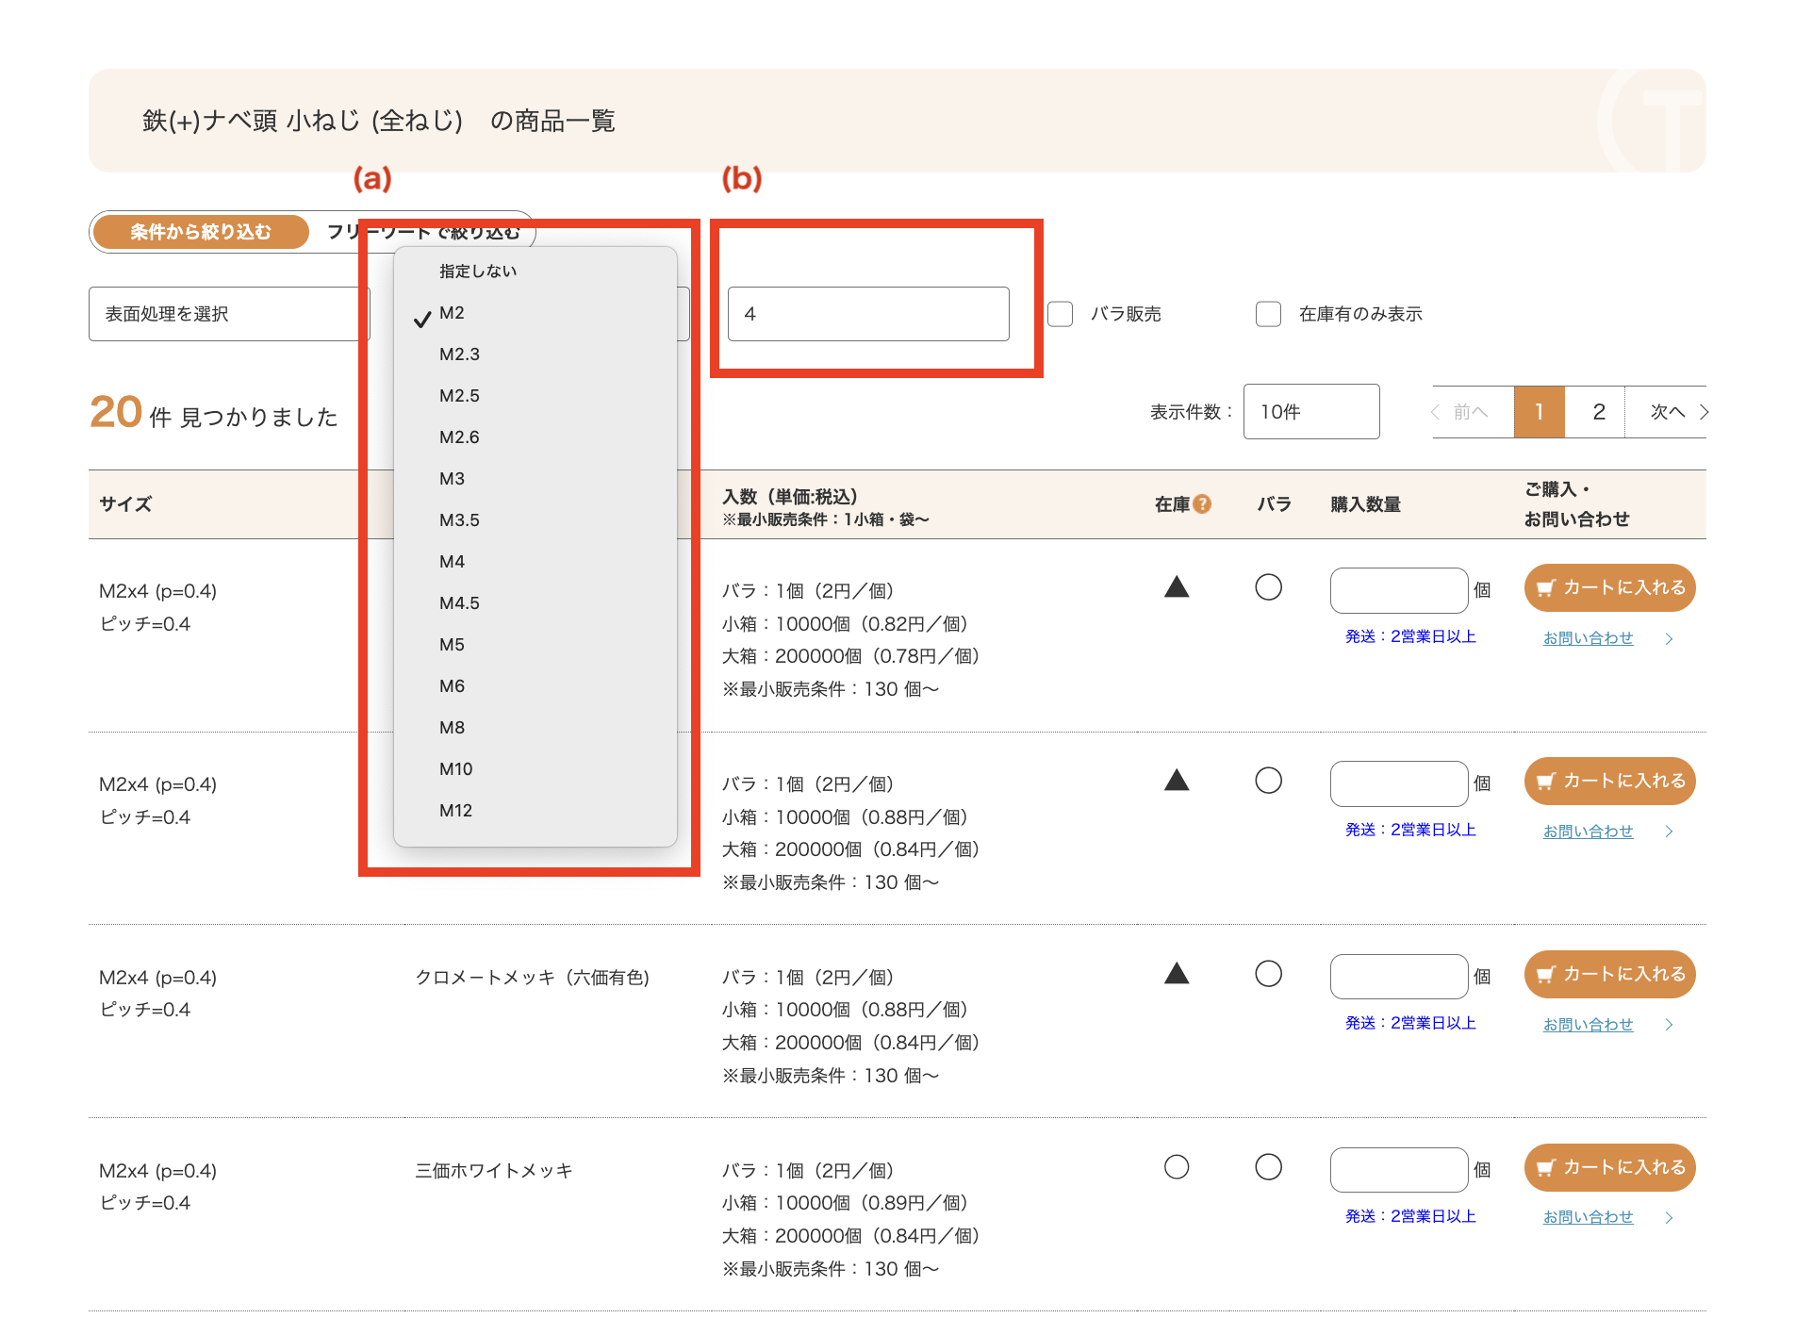The width and height of the screenshot is (1812, 1318).
Task: Select M10 in the open dropdown menu
Action: (x=456, y=769)
